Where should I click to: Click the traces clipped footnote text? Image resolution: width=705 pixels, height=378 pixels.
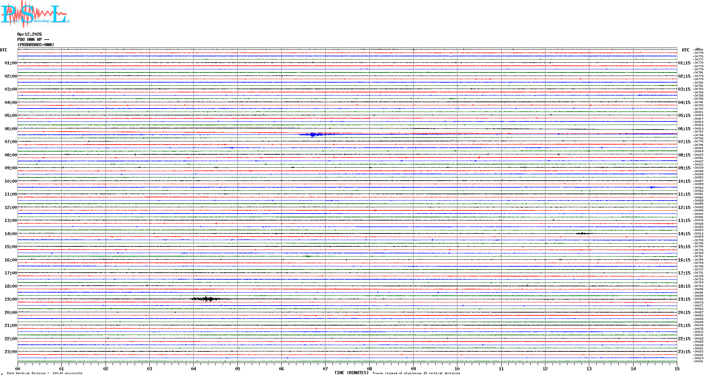pos(416,373)
